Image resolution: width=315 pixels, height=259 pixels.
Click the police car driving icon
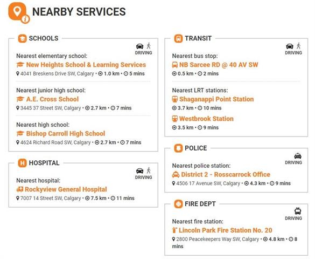coord(298,156)
